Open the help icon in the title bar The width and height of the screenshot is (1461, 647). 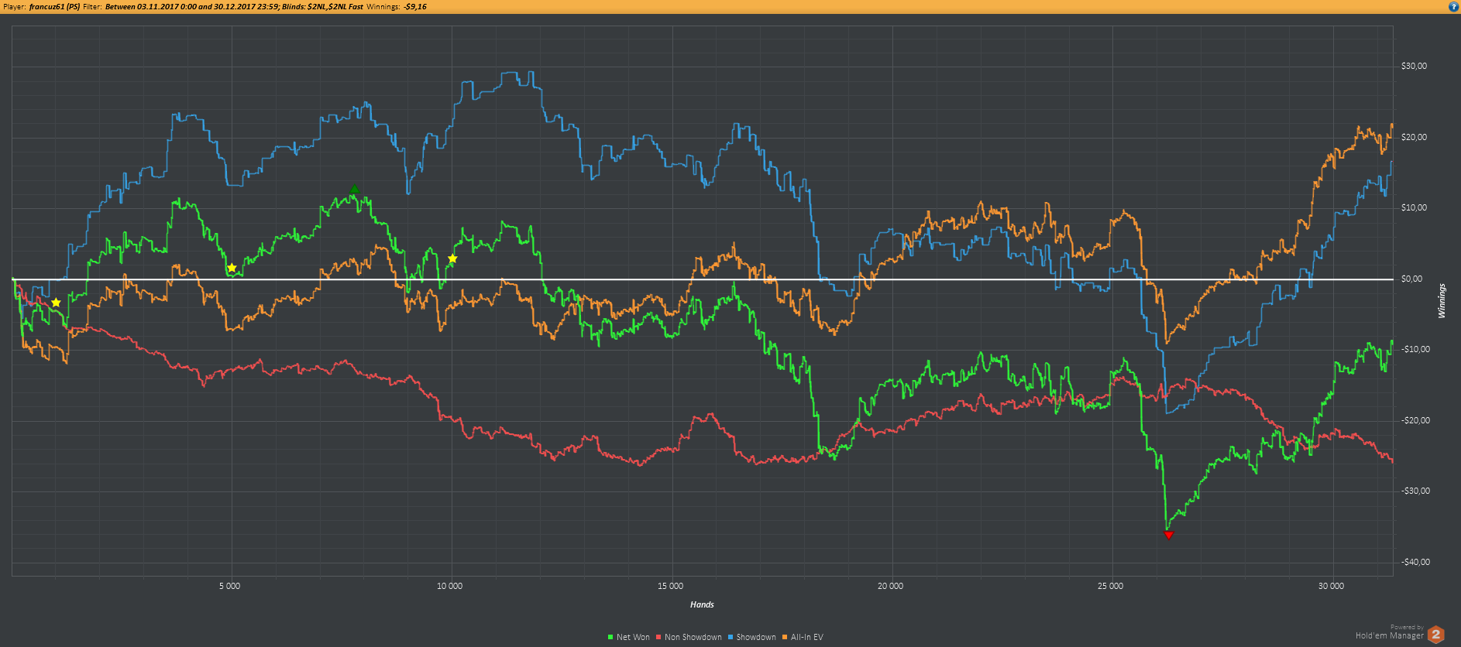click(1453, 6)
